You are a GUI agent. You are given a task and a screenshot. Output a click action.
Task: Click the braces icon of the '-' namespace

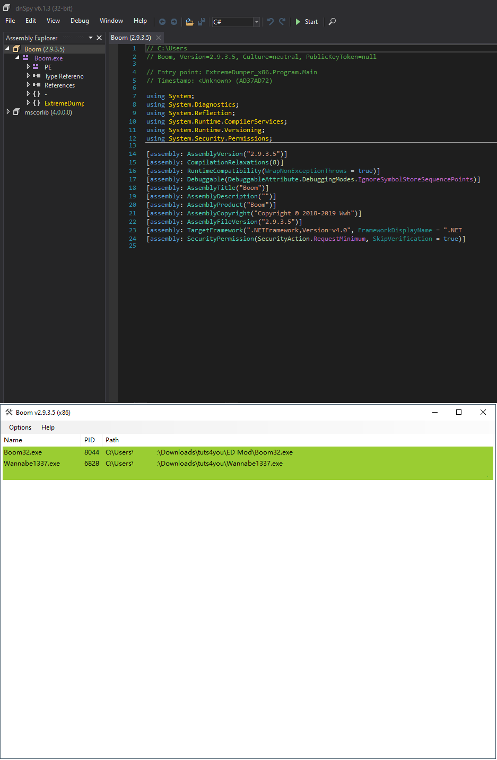tap(37, 94)
